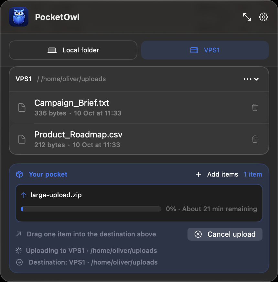Expand the window with the arrows icon
Screen dimensions: 278x282
point(247,17)
